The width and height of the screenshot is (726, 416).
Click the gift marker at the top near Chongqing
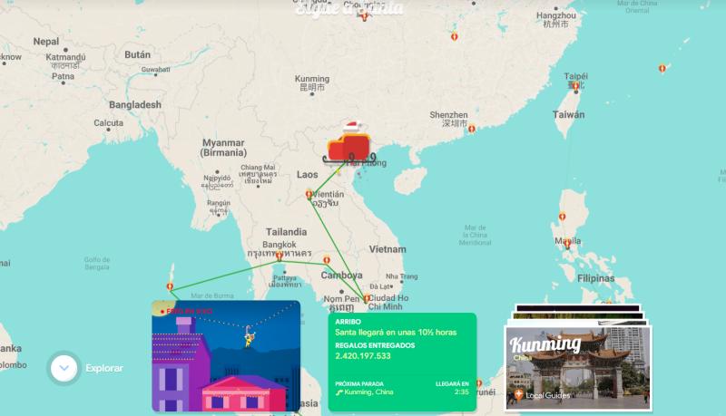pyautogui.click(x=364, y=15)
